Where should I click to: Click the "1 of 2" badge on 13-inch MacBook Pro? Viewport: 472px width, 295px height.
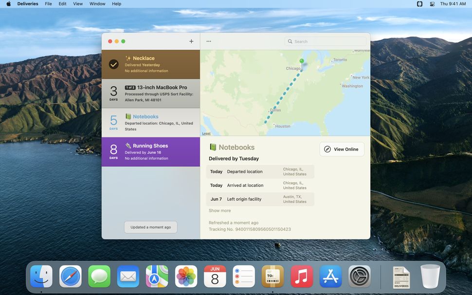[x=129, y=88]
